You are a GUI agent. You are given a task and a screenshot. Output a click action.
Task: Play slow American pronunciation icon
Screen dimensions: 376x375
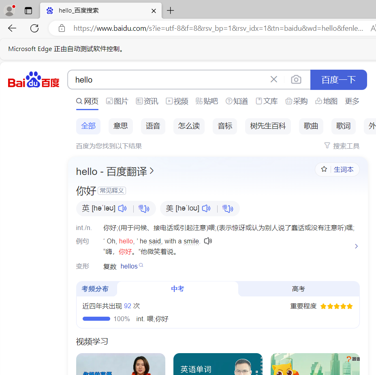pyautogui.click(x=228, y=209)
